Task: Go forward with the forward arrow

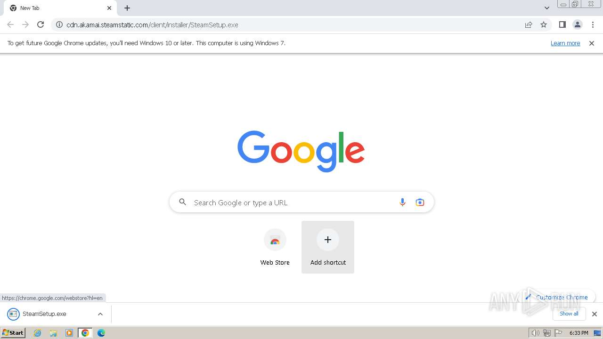Action: pyautogui.click(x=25, y=24)
